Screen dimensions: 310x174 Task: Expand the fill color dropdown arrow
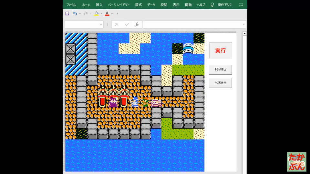pyautogui.click(x=101, y=14)
